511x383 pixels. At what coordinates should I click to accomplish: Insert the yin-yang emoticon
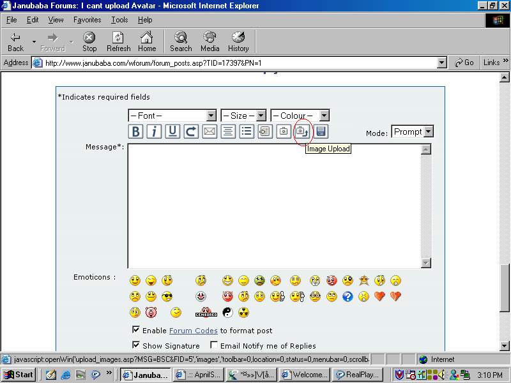point(227,313)
